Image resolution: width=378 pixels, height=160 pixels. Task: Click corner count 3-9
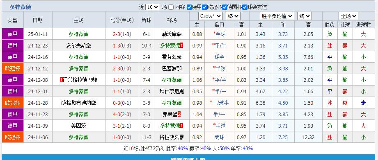[147, 57]
